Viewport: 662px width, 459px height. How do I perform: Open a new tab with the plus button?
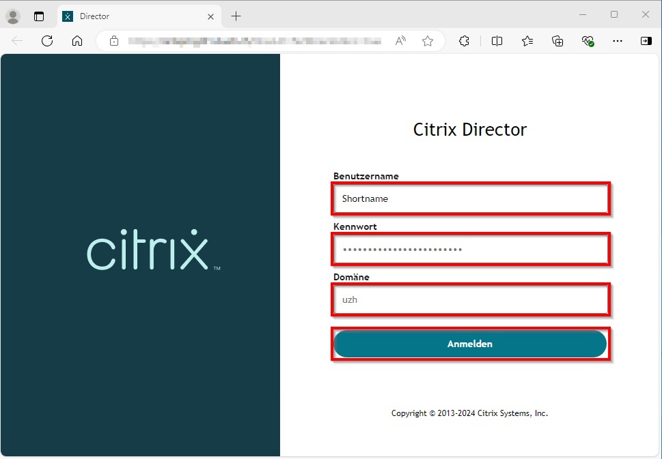[x=236, y=16]
